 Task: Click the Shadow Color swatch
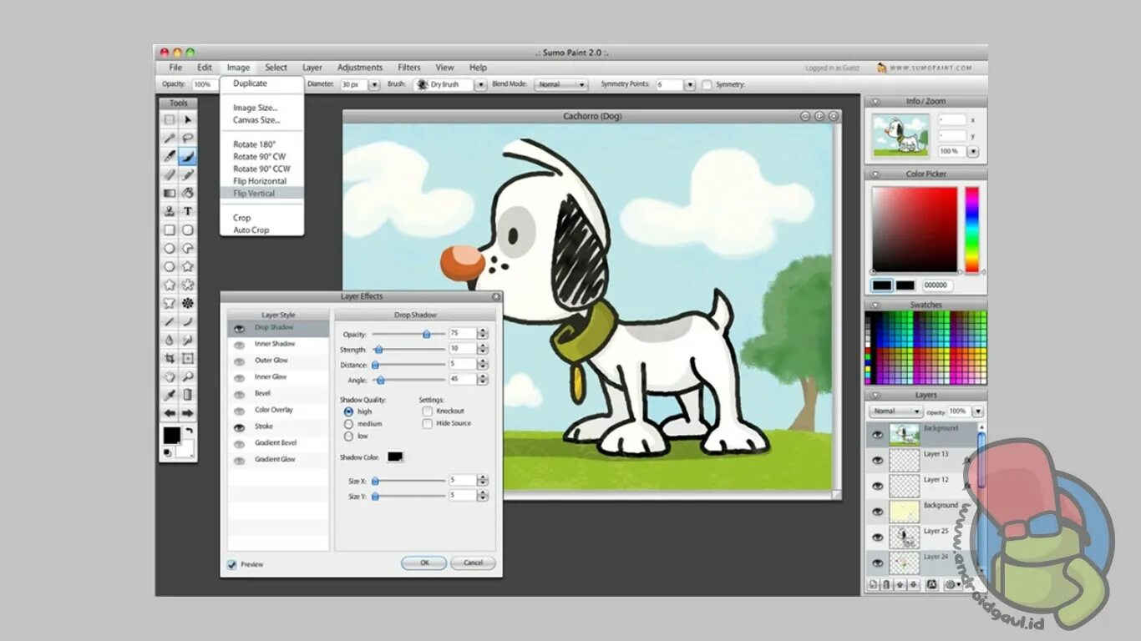tap(395, 457)
